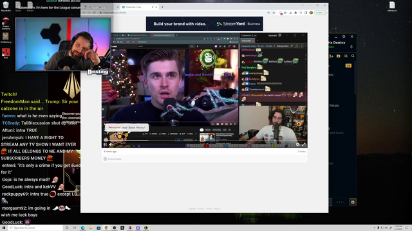Image resolution: width=412 pixels, height=231 pixels.
Task: Click the Chrome Update button
Action: tap(321, 13)
